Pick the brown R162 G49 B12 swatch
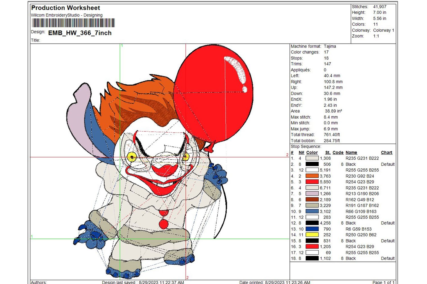This screenshot has height=284, width=427. click(312, 199)
